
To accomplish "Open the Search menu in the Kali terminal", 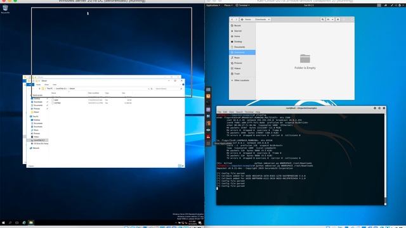I will click(x=239, y=112).
